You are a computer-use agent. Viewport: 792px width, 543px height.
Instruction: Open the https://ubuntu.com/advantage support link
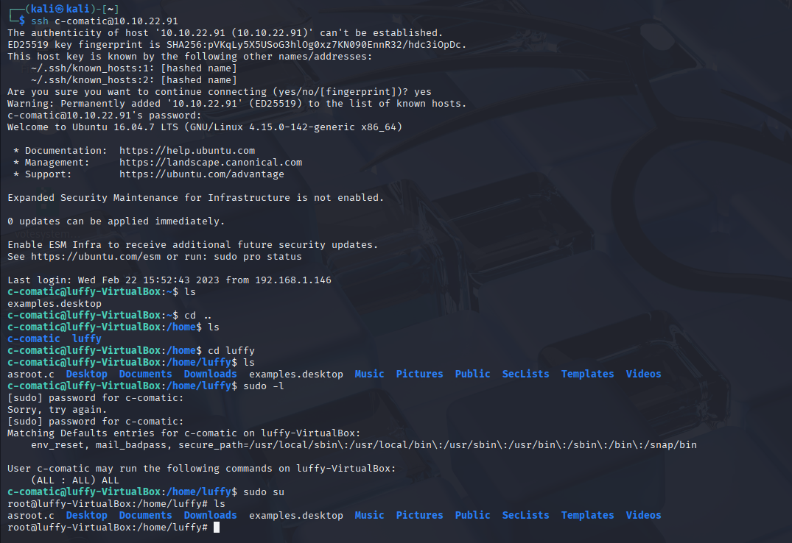coord(202,174)
